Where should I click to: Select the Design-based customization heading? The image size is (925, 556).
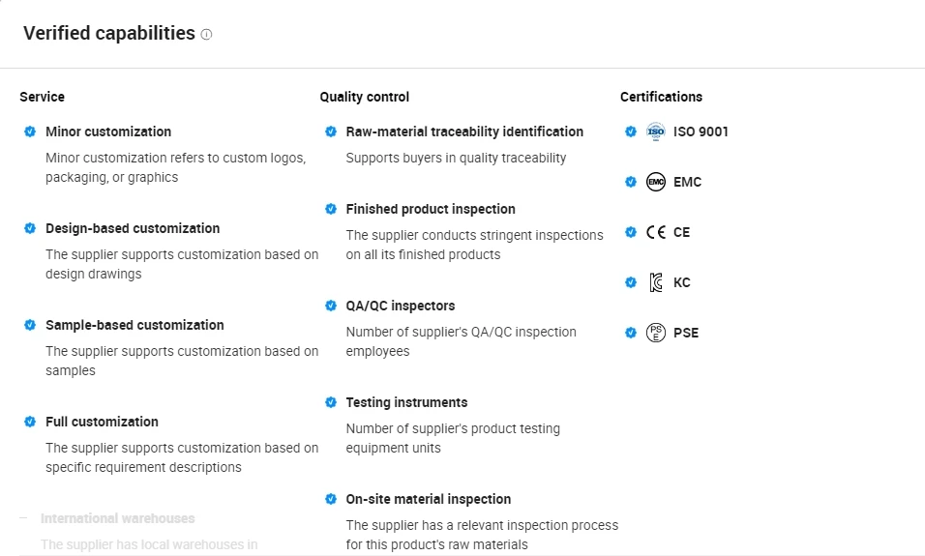[133, 228]
